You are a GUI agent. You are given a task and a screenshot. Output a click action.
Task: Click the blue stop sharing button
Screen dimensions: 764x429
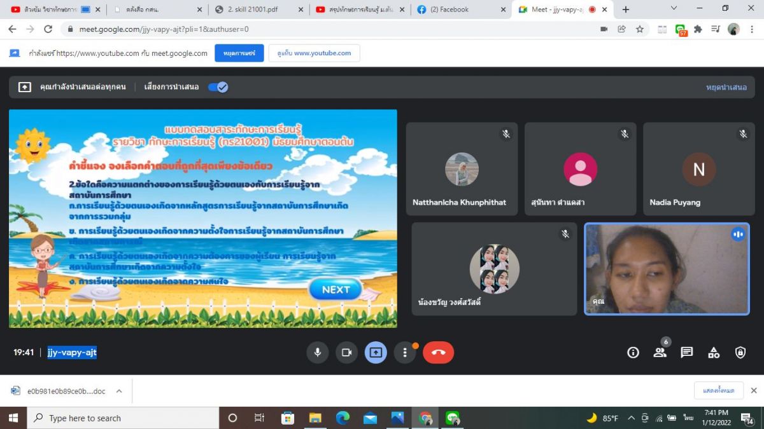(239, 53)
